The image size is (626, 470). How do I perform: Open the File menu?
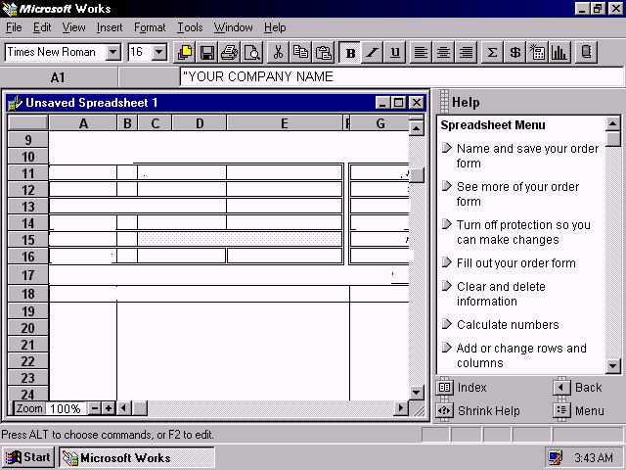(14, 27)
